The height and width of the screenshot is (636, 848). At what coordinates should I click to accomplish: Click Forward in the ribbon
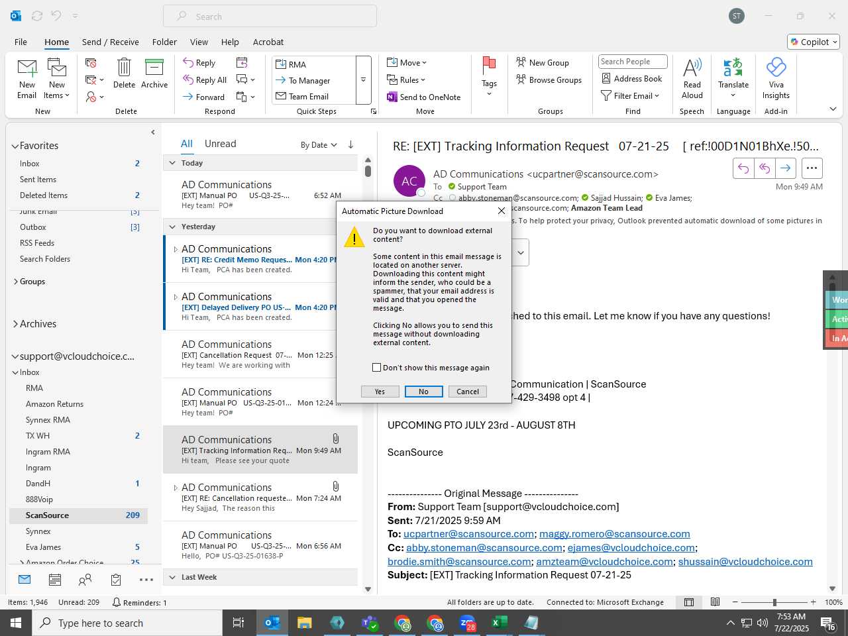coord(204,97)
